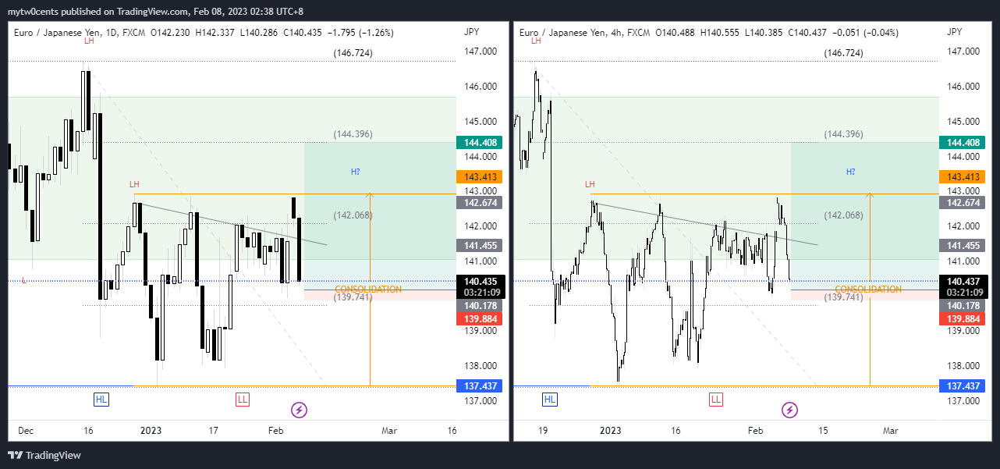
Task: Click the Dec date label on the 1D time axis
Action: pyautogui.click(x=26, y=431)
